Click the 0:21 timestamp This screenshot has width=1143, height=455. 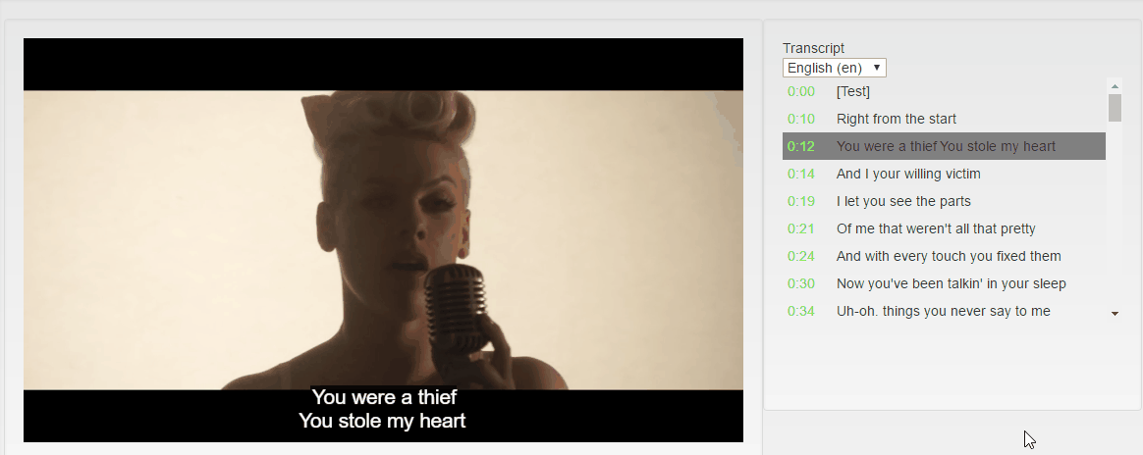click(800, 228)
